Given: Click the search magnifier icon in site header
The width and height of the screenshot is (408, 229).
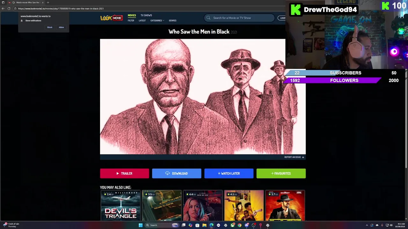Looking at the screenshot, I should (x=208, y=18).
